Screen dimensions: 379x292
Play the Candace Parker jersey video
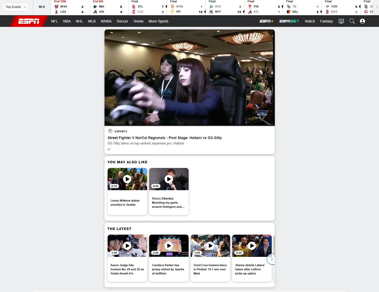coord(169,245)
